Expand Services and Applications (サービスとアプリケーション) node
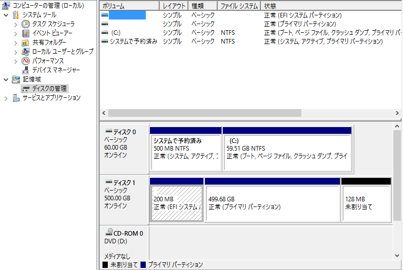This screenshot has width=403, height=270. click(x=6, y=98)
